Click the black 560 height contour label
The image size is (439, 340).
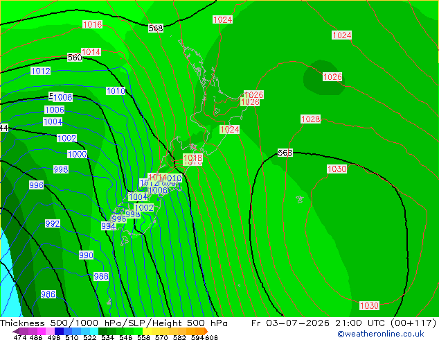75,58
